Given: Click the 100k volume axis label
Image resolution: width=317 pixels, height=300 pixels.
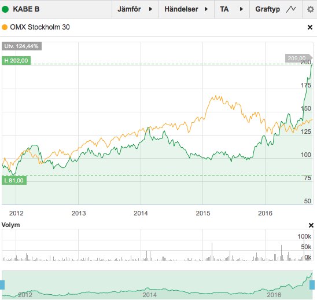Looking at the screenshot, I should 304,236.
